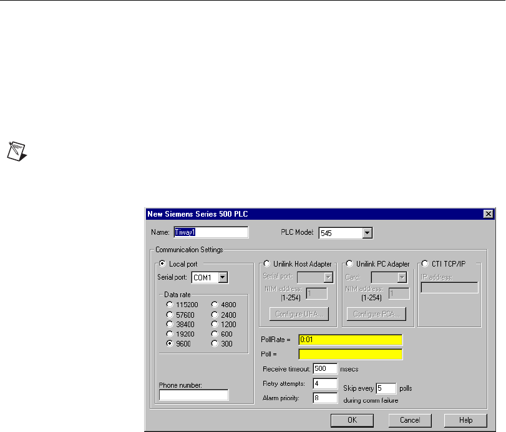Select the CTI TCP/IP option
This screenshot has height=432, width=506.
[425, 263]
